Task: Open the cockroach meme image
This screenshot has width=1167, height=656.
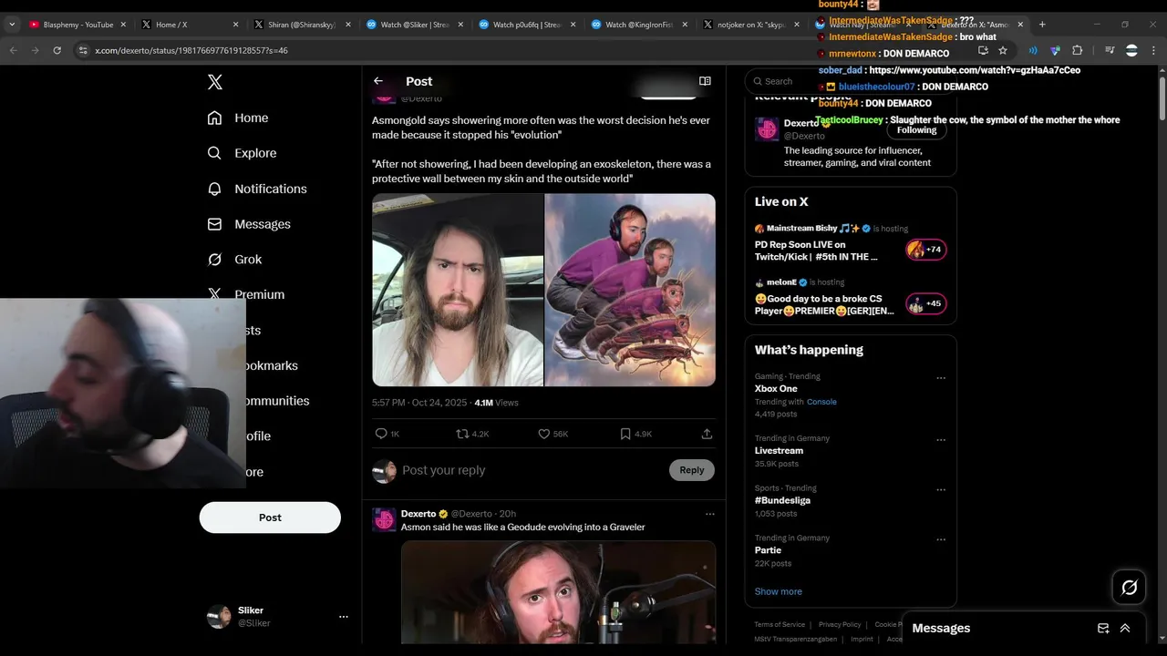Action: point(630,290)
